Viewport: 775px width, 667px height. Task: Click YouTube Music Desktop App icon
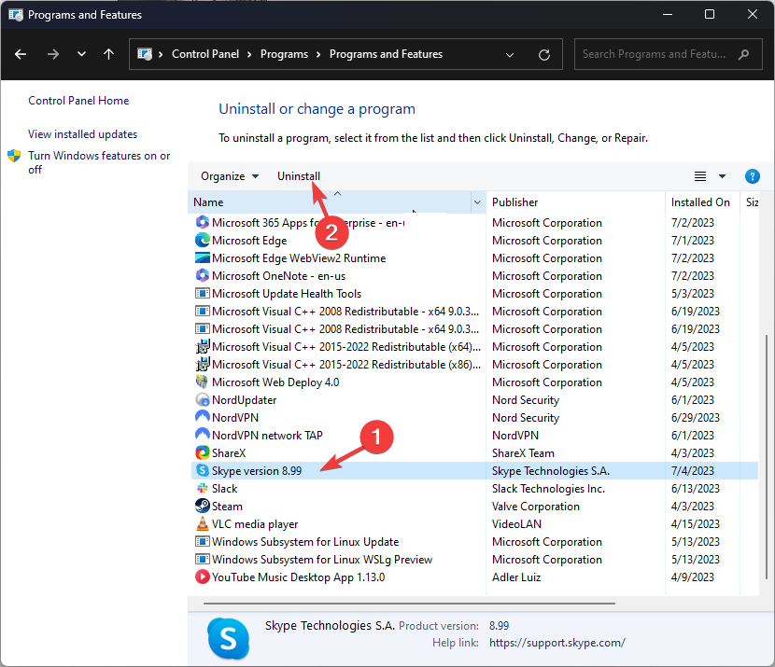point(202,577)
